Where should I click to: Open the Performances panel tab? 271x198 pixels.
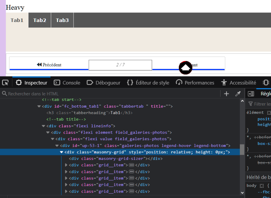[195, 83]
